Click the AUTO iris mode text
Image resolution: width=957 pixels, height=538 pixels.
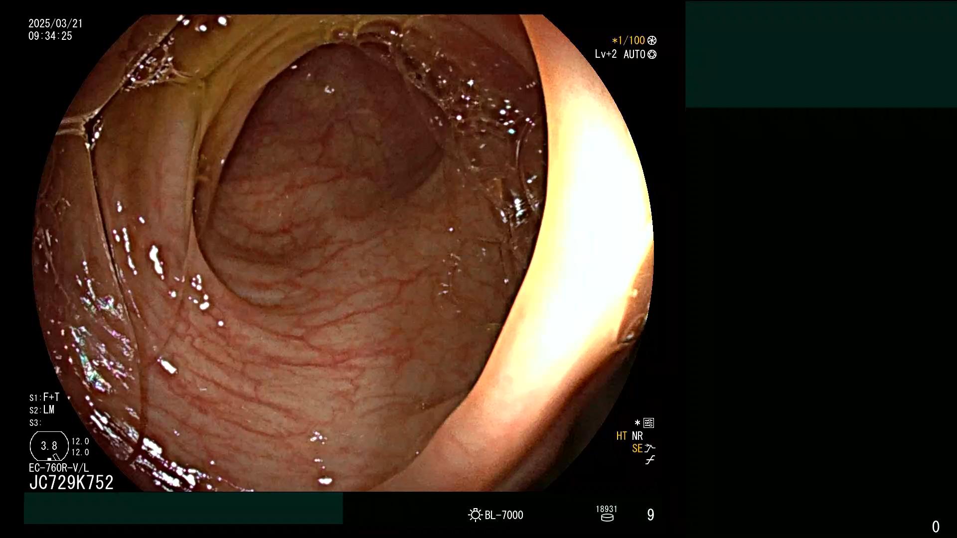tap(635, 54)
